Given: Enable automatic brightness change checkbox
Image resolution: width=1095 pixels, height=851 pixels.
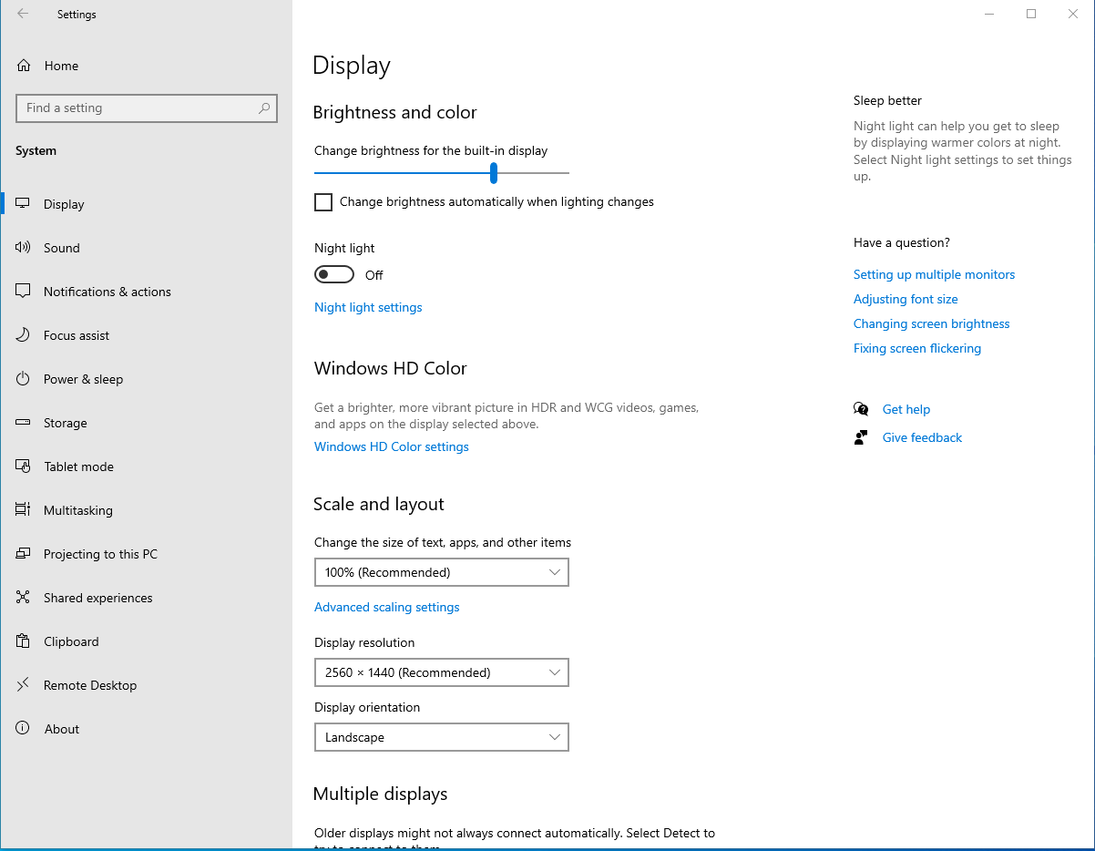Looking at the screenshot, I should tap(323, 202).
